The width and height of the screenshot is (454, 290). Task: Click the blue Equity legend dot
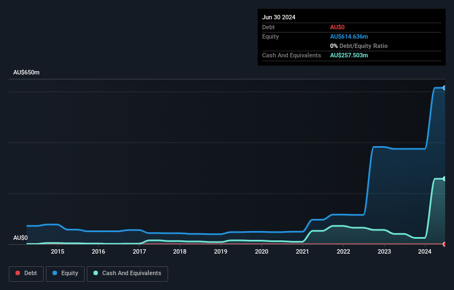coord(54,273)
